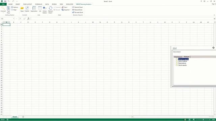Select Action buttons folder in tree
The height and width of the screenshot is (121, 216).
(183, 61)
